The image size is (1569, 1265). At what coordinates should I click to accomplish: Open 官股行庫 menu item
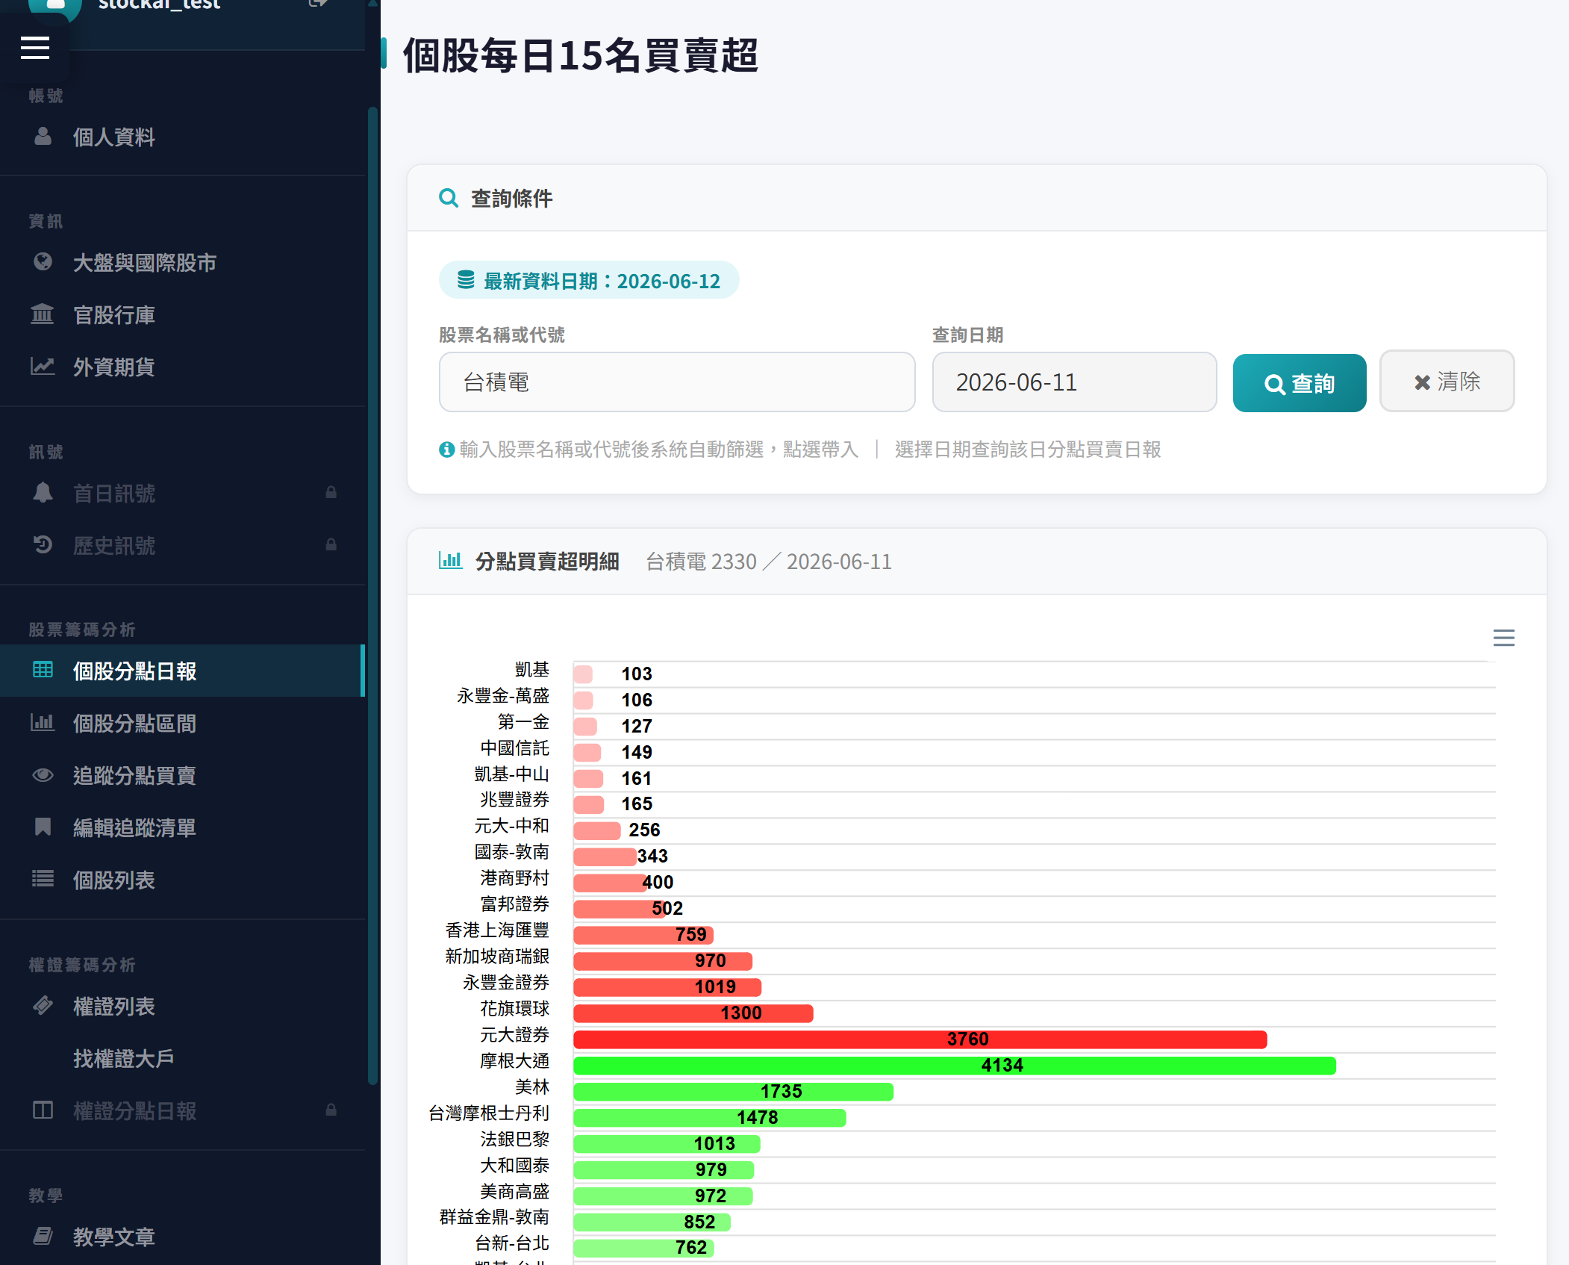click(x=113, y=315)
